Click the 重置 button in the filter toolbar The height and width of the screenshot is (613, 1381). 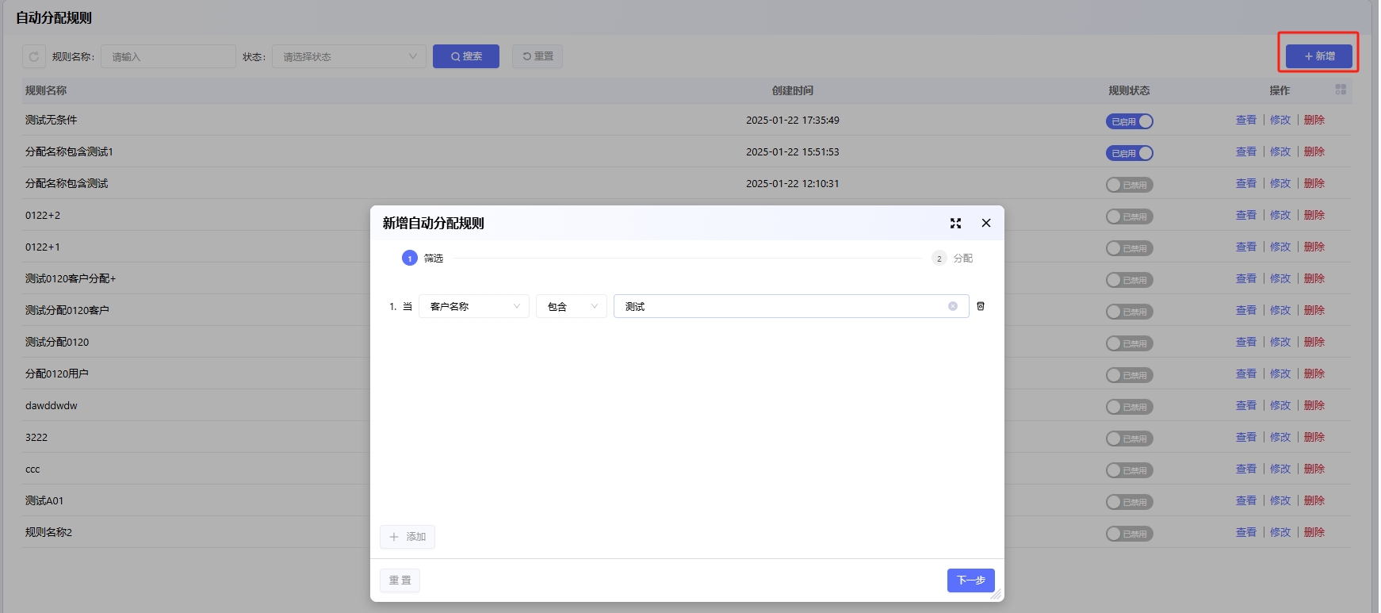click(537, 56)
